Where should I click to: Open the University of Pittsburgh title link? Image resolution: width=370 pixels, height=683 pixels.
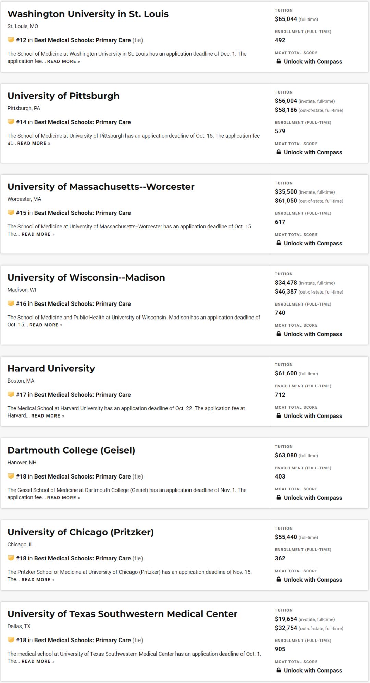63,96
